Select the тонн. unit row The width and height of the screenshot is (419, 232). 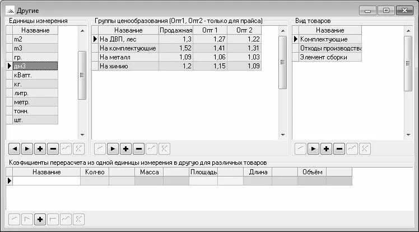(35, 111)
